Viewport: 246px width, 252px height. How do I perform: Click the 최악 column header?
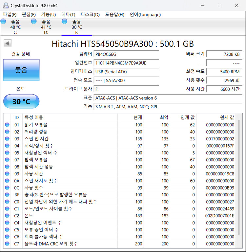pyautogui.click(x=157, y=117)
